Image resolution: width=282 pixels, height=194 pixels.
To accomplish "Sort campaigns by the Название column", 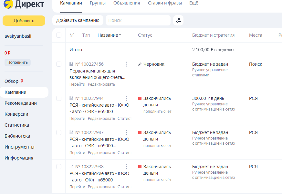I will click(x=110, y=35).
